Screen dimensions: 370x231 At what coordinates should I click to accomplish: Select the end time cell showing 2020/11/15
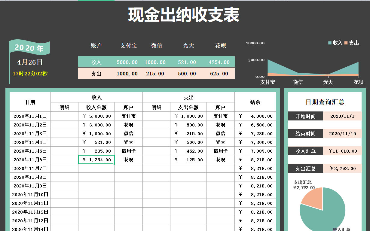[343, 133]
